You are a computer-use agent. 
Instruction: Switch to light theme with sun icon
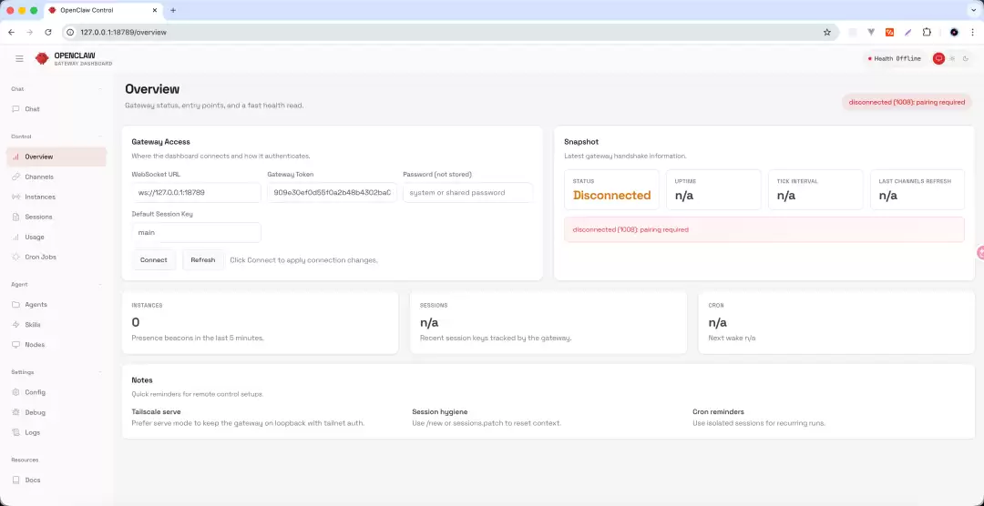coord(952,58)
